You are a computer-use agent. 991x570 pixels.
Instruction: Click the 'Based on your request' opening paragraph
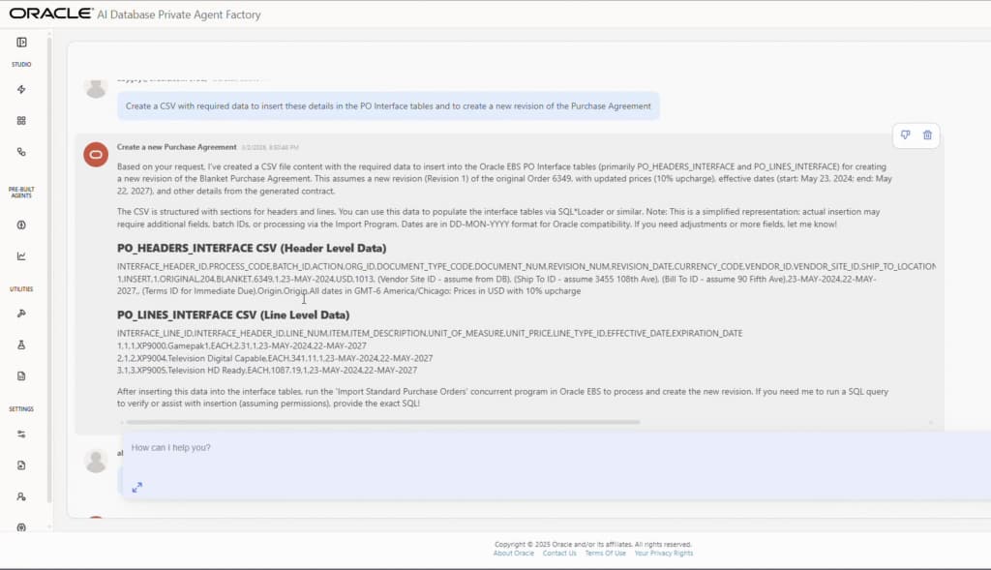point(504,179)
